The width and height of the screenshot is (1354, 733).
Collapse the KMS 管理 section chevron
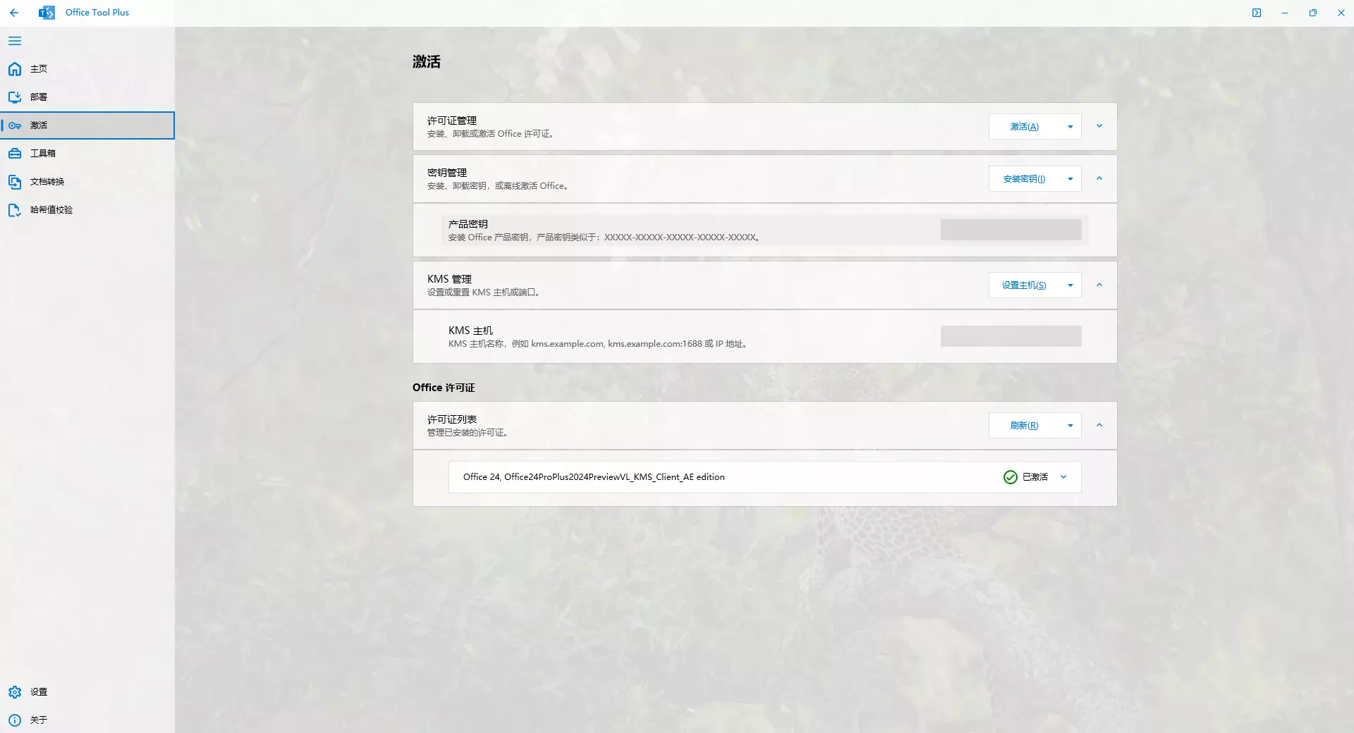(1099, 285)
